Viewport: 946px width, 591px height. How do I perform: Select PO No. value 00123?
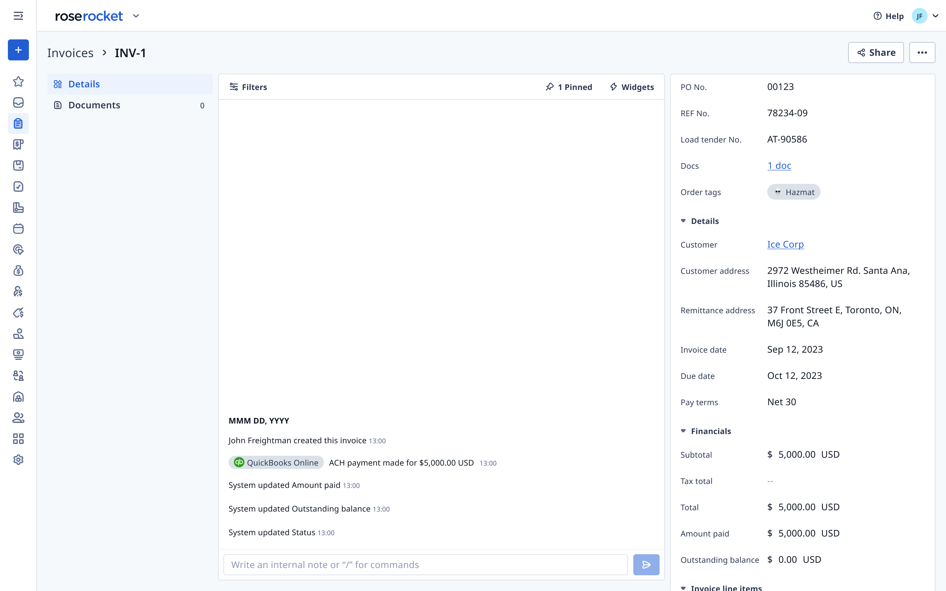[780, 87]
